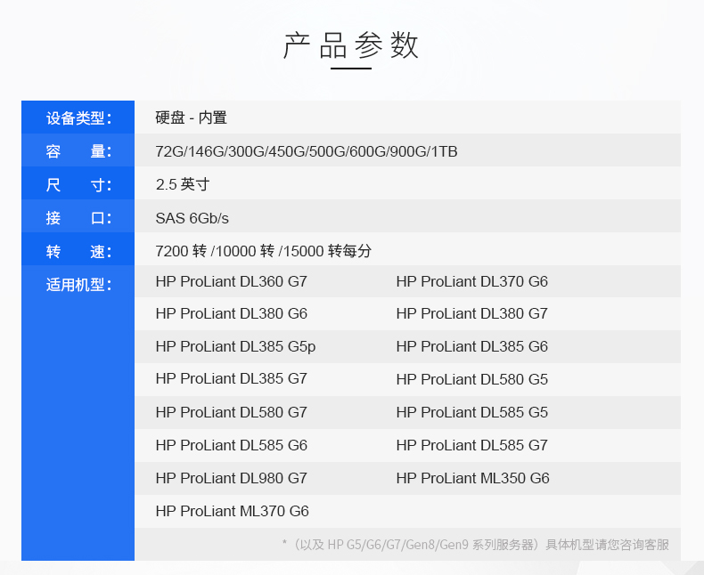Select HP ProLiant DL585 G6

click(231, 445)
